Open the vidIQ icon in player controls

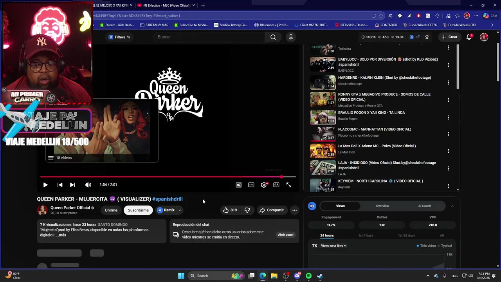[x=239, y=185]
